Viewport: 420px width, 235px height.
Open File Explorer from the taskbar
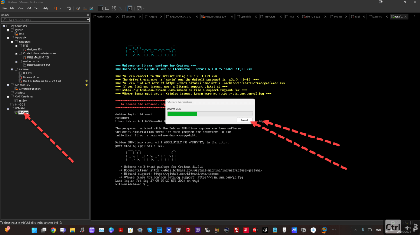click(x=73, y=230)
